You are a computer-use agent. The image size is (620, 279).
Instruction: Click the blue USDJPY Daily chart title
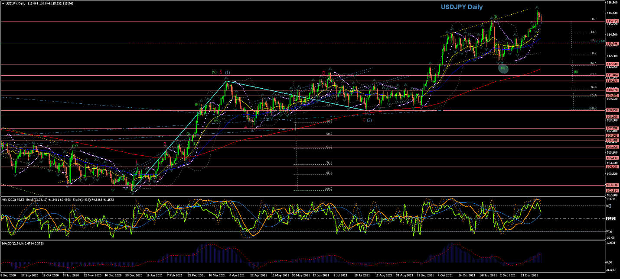coord(462,7)
